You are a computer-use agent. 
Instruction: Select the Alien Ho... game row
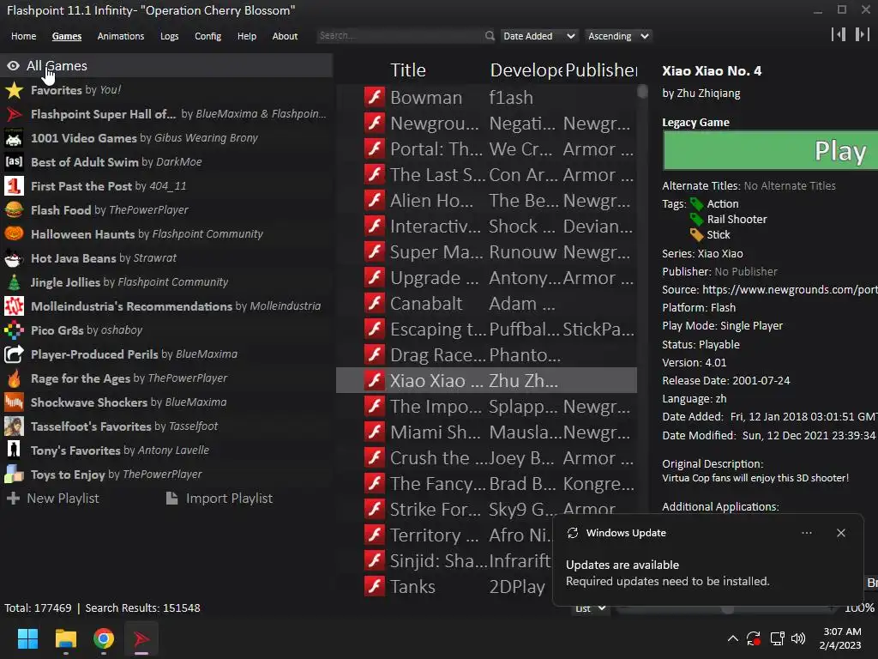pos(486,201)
